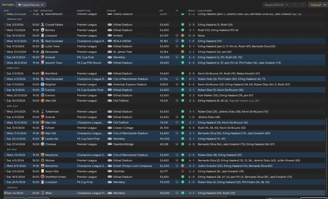328x199 pixels.
Task: Sort by the TIME column header
Action: pyautogui.click(x=36, y=11)
